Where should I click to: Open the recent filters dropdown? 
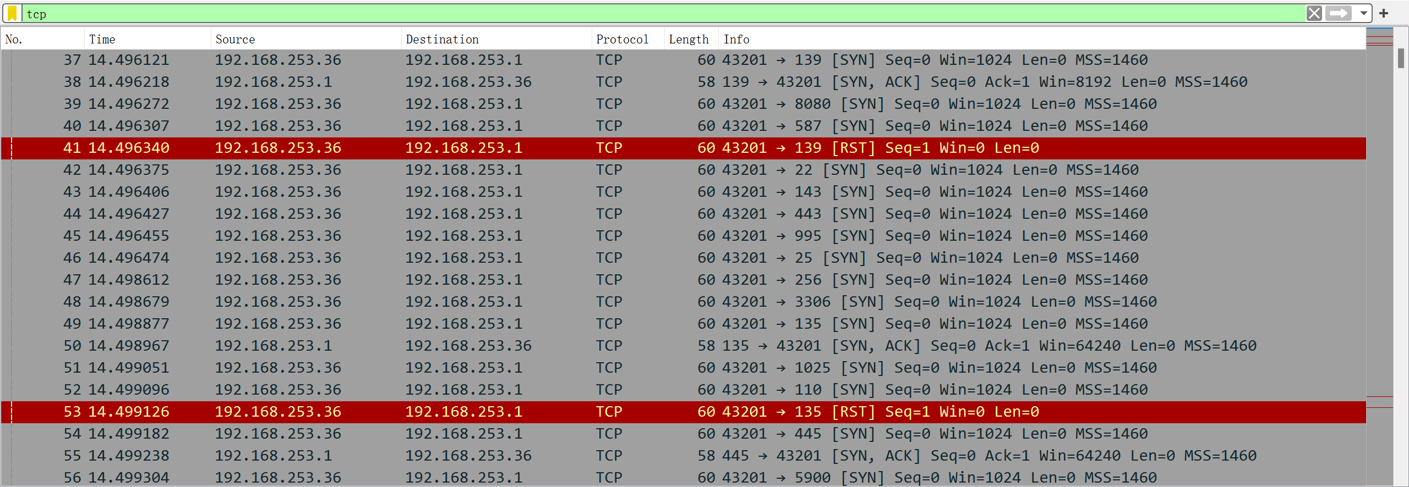1363,13
